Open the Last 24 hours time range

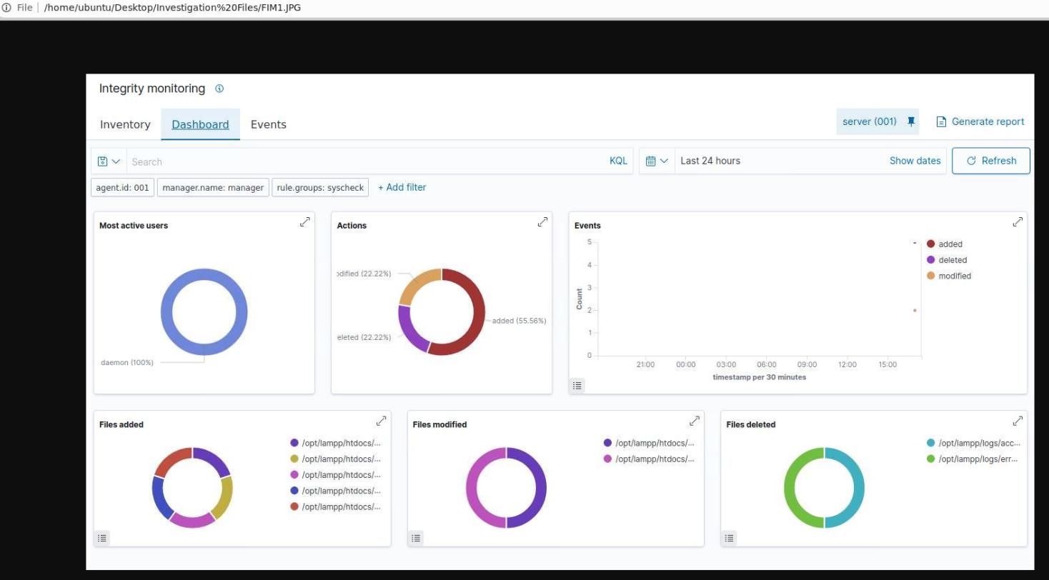(x=710, y=161)
